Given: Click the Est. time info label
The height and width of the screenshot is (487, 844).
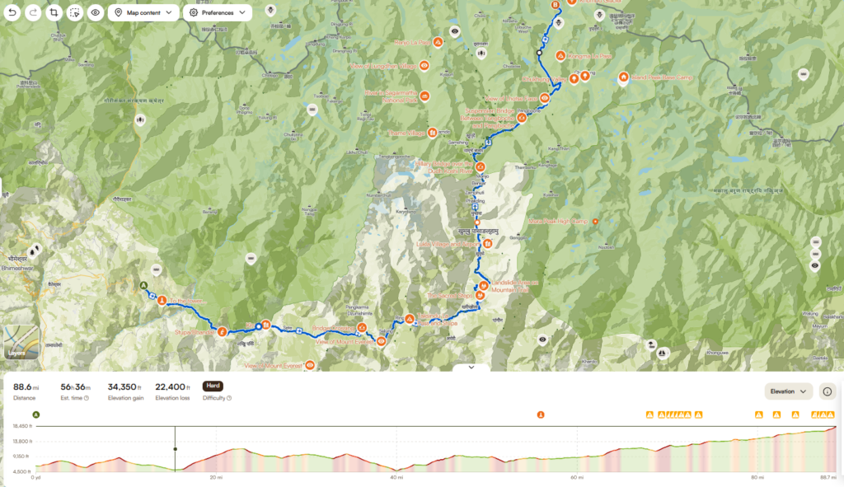Looking at the screenshot, I should coord(75,398).
